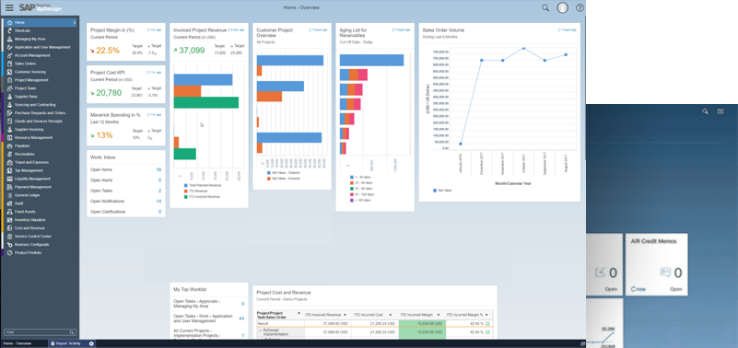Open A/R Credit Memos tile in background

[657, 264]
